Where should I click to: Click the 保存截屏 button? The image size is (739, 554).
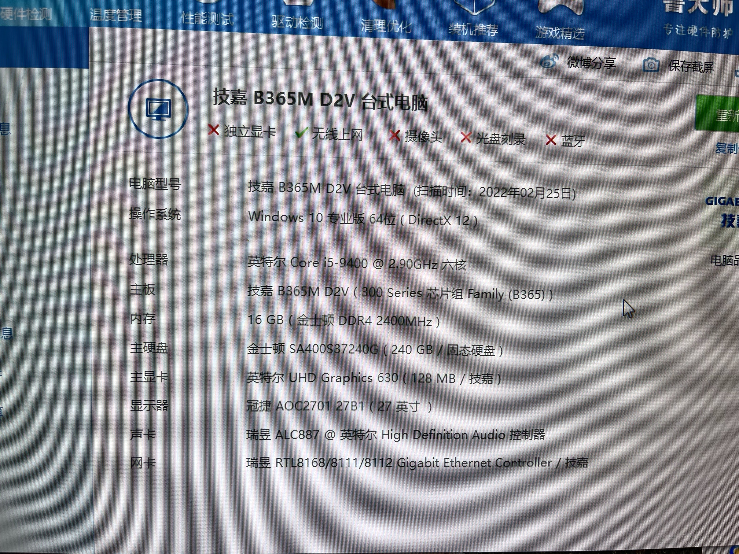tap(691, 67)
